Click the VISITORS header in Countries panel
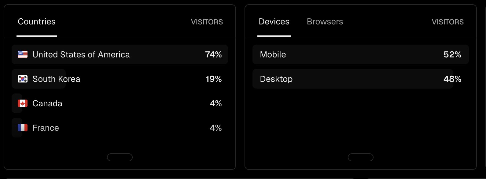 pyautogui.click(x=207, y=22)
